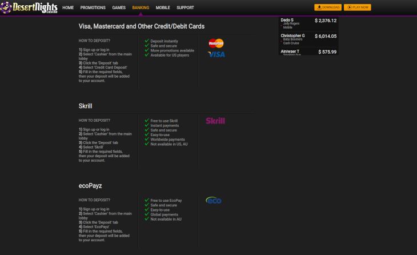Click the checkmark beside Not available in AU
Screen dimensions: 417x255
[147, 219]
